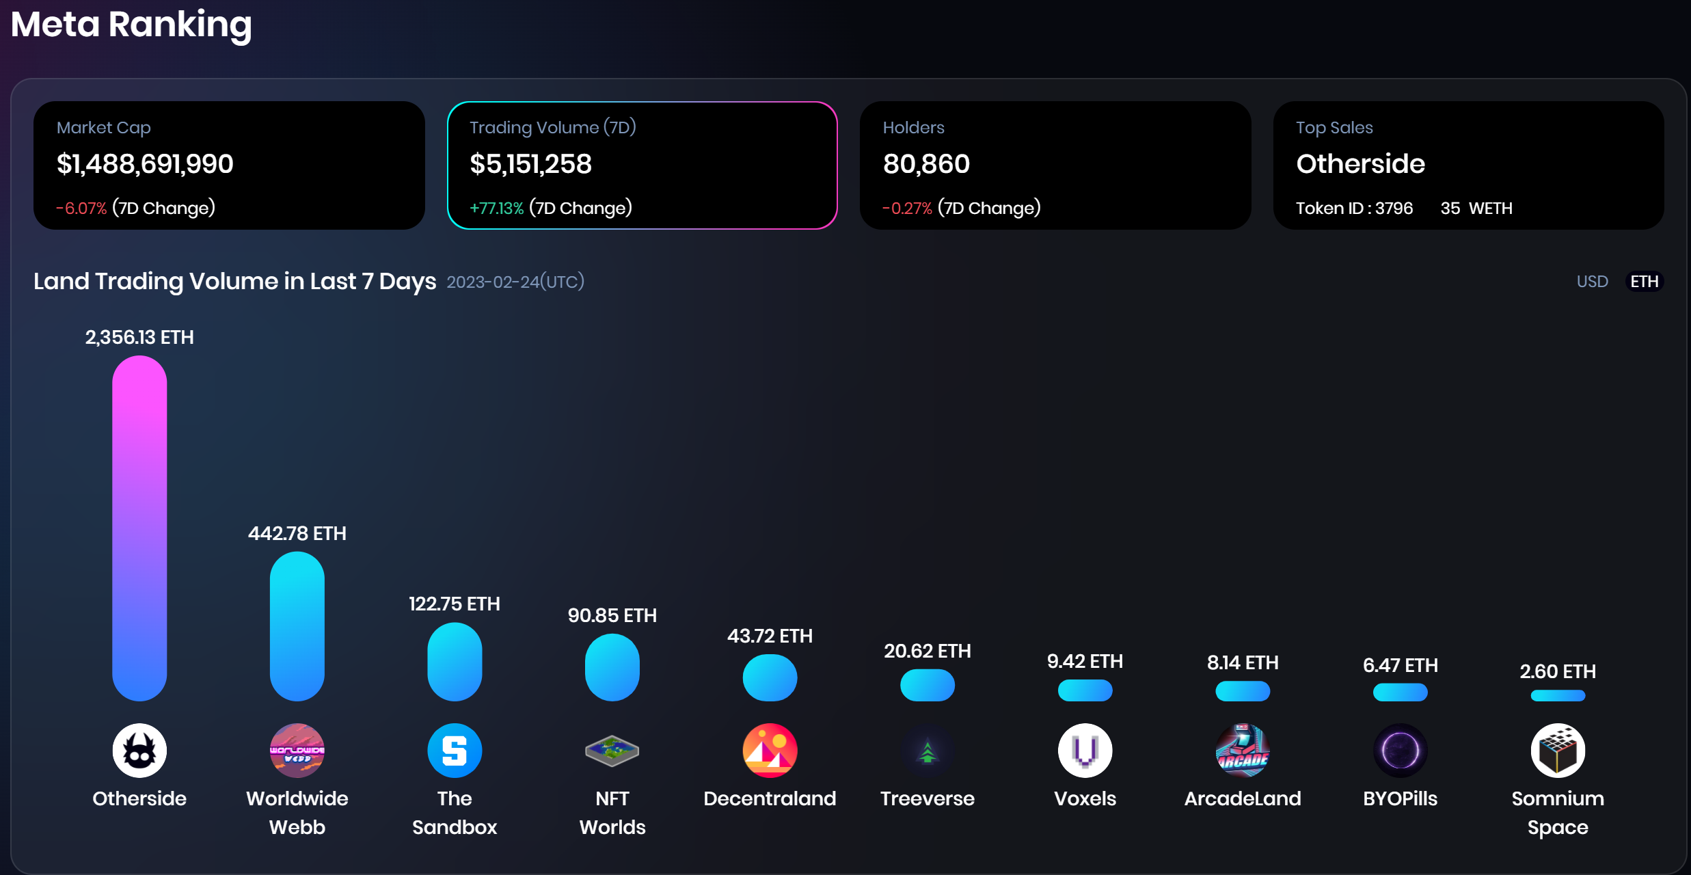Open the NFT Worlds name label
The height and width of the screenshot is (875, 1691).
pos(612,813)
